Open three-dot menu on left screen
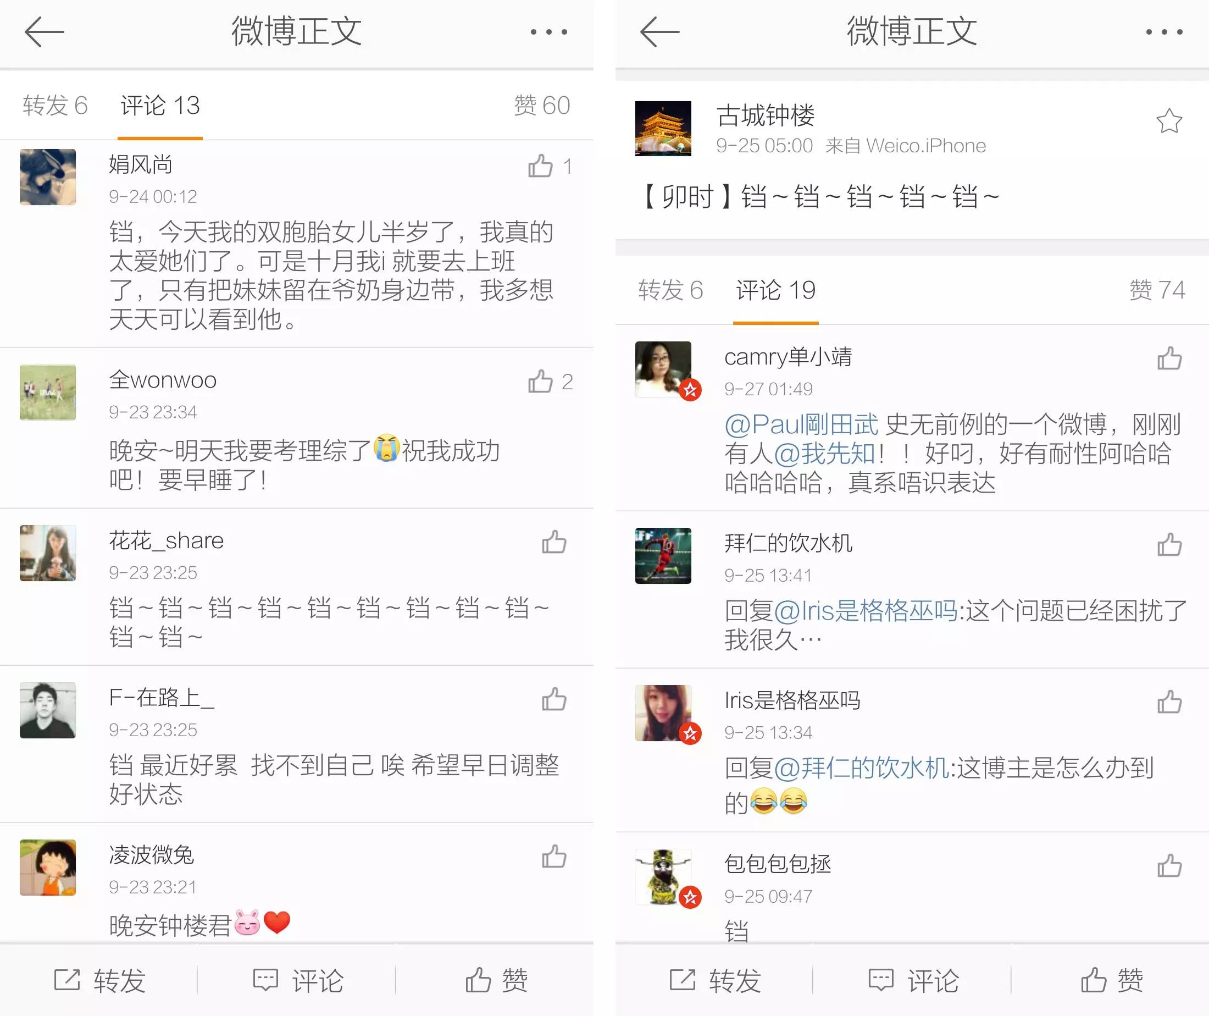 coord(548,32)
